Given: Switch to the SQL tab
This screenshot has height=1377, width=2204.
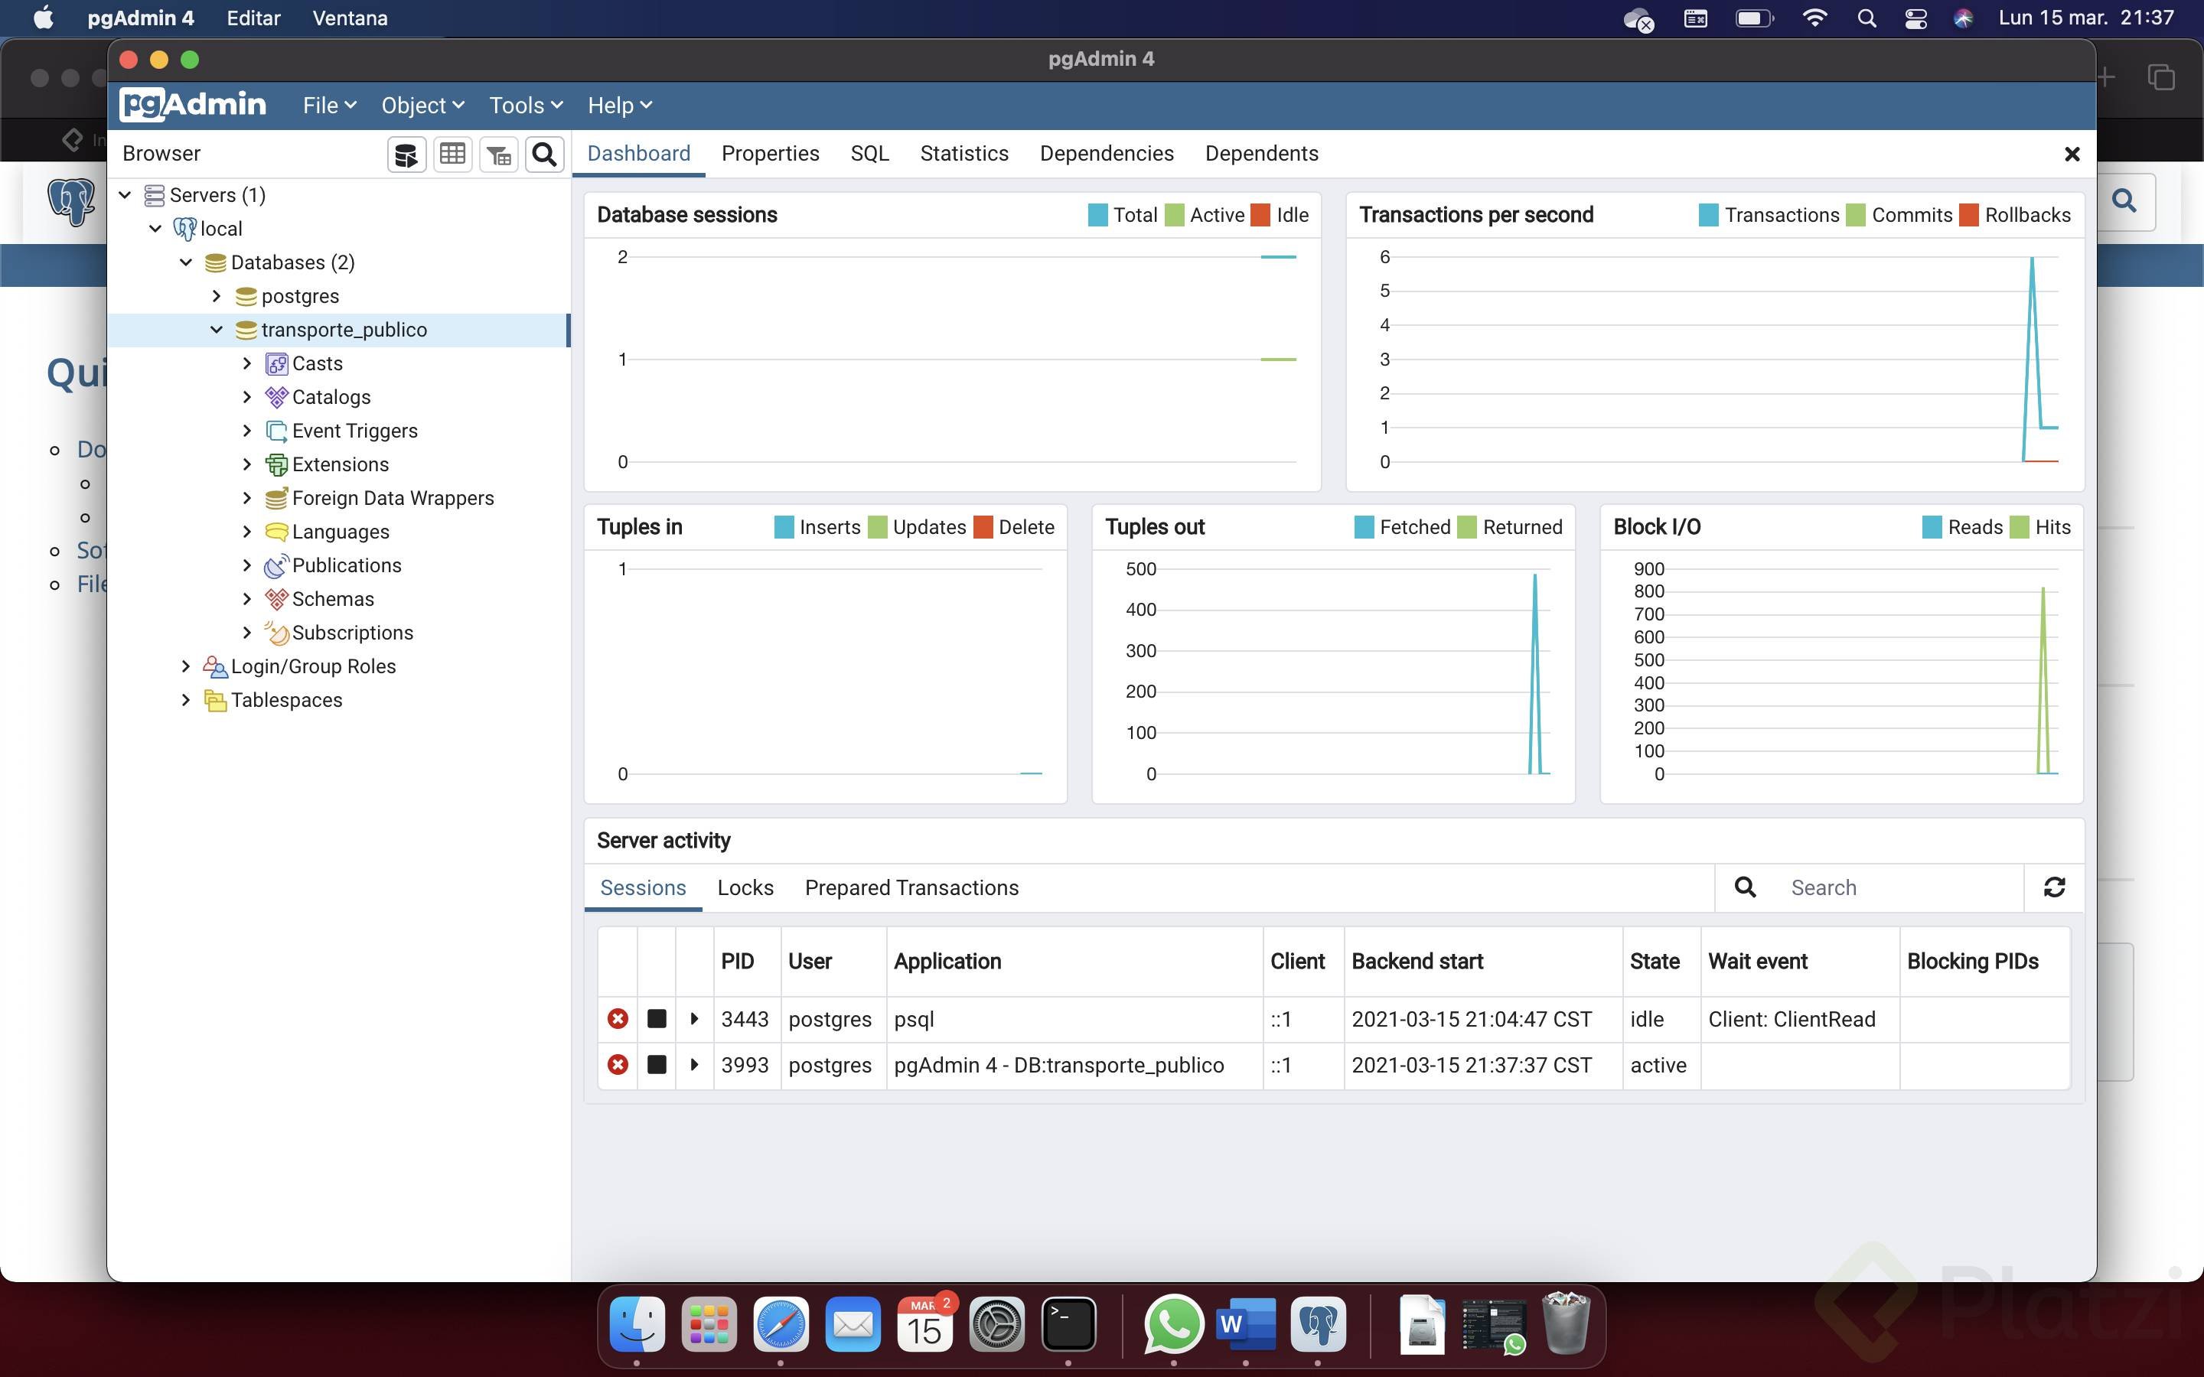Looking at the screenshot, I should coord(870,154).
